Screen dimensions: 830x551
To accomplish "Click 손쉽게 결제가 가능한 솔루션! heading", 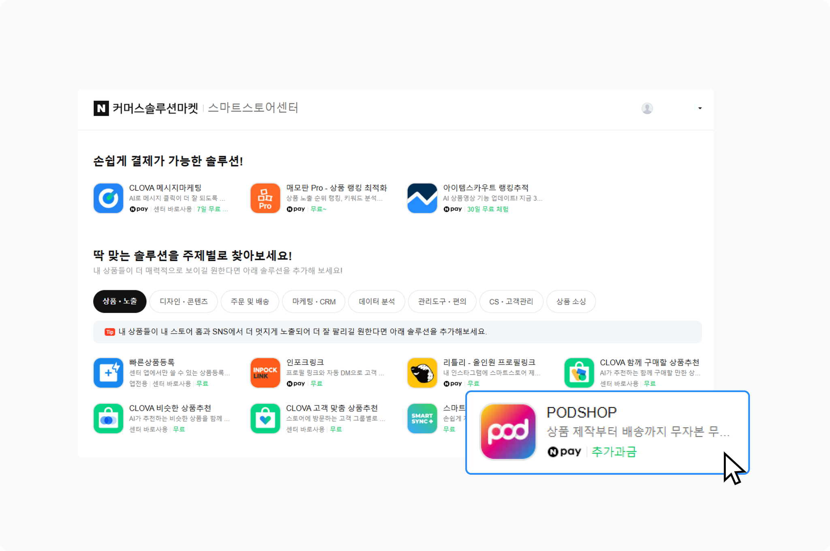I will (x=168, y=161).
